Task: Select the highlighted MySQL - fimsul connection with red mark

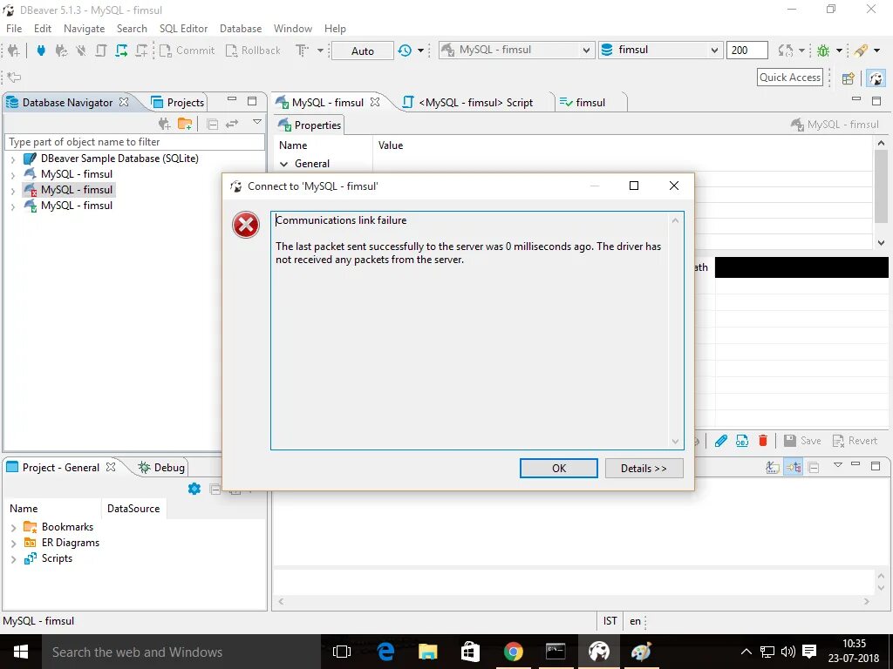Action: 68,190
